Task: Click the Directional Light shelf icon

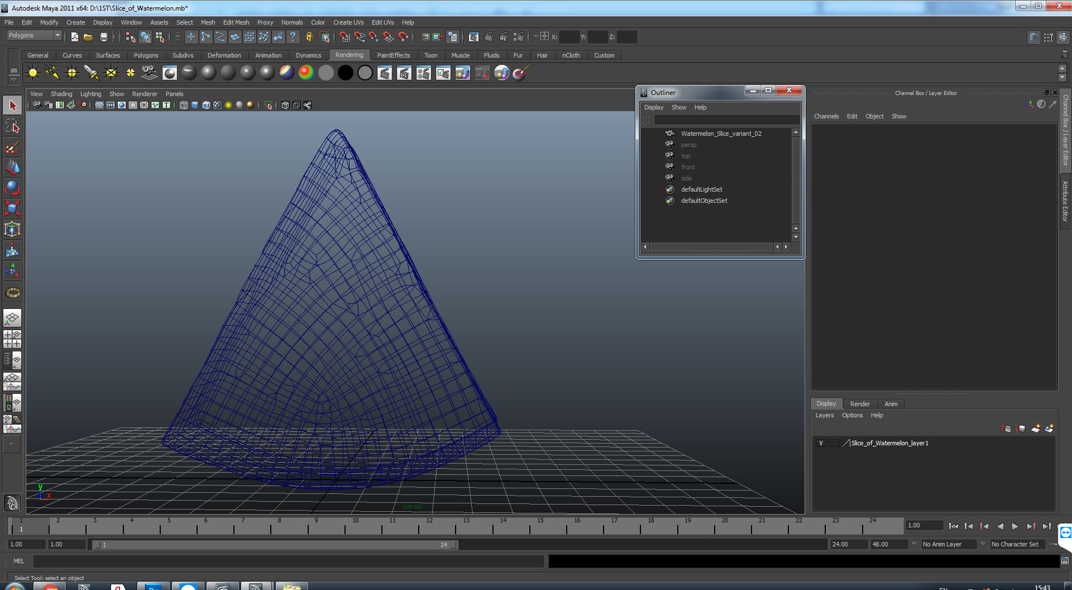Action: pos(52,73)
